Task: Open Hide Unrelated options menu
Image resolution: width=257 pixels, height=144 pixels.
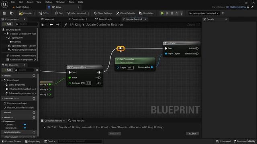Action: coord(88,13)
